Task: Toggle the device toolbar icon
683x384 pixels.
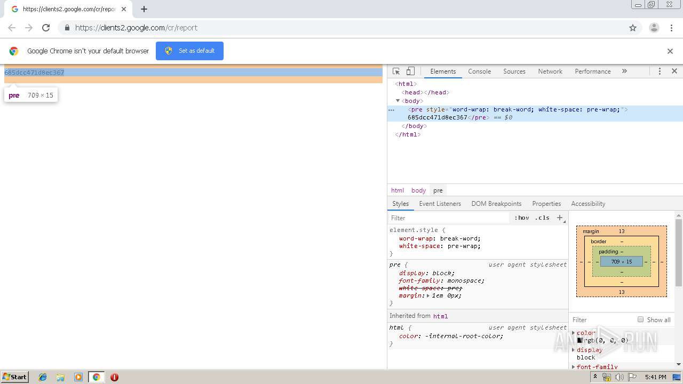Action: (x=410, y=71)
